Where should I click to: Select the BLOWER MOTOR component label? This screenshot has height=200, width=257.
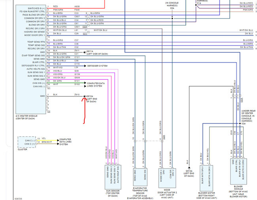tap(206, 195)
